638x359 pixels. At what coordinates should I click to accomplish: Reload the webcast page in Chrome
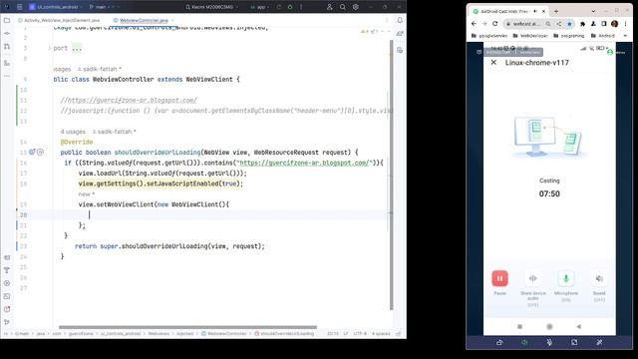click(x=495, y=24)
